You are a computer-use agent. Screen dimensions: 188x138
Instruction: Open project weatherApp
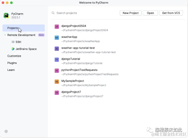(69, 37)
